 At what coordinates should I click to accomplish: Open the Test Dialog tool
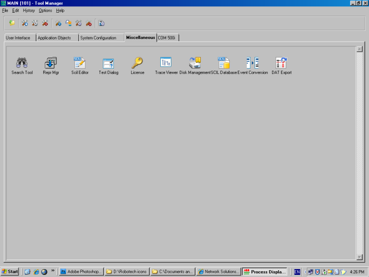click(109, 63)
